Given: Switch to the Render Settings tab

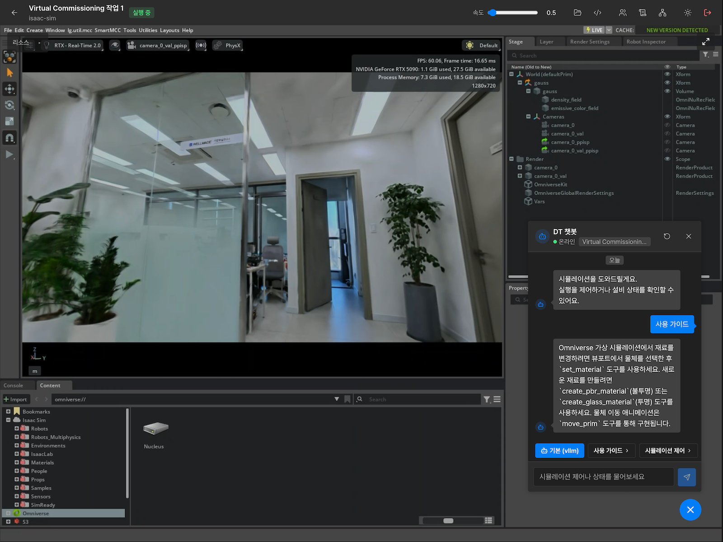Looking at the screenshot, I should click(590, 42).
